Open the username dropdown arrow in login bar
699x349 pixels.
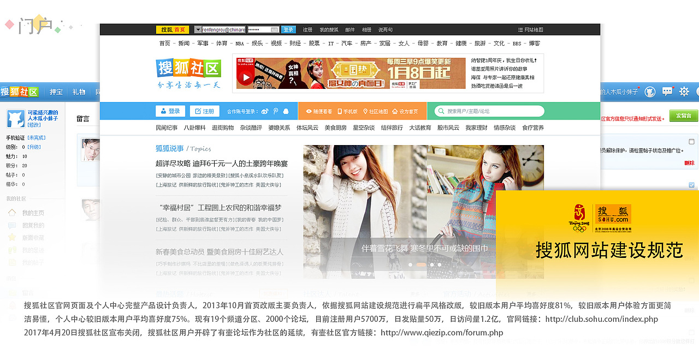coord(198,29)
